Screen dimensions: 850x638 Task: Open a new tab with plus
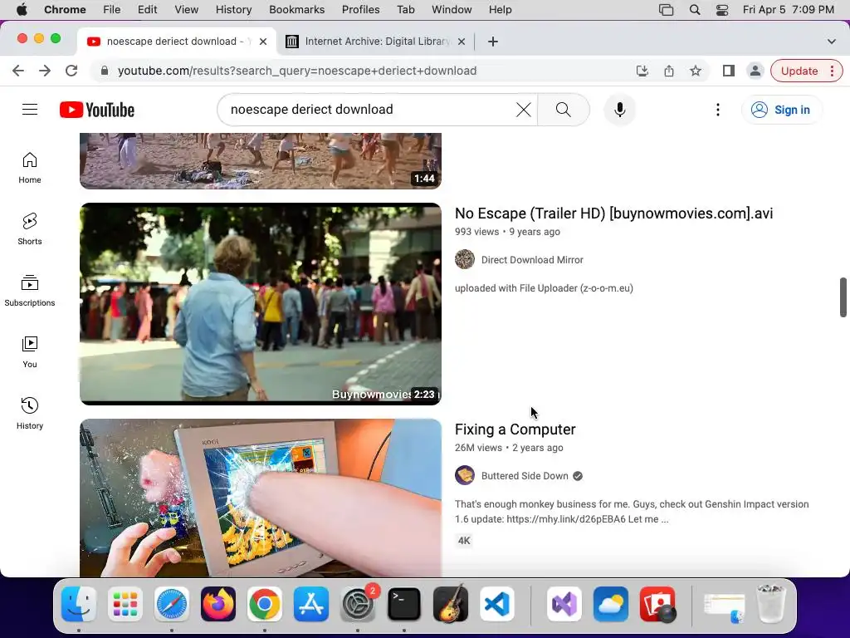[x=493, y=42]
